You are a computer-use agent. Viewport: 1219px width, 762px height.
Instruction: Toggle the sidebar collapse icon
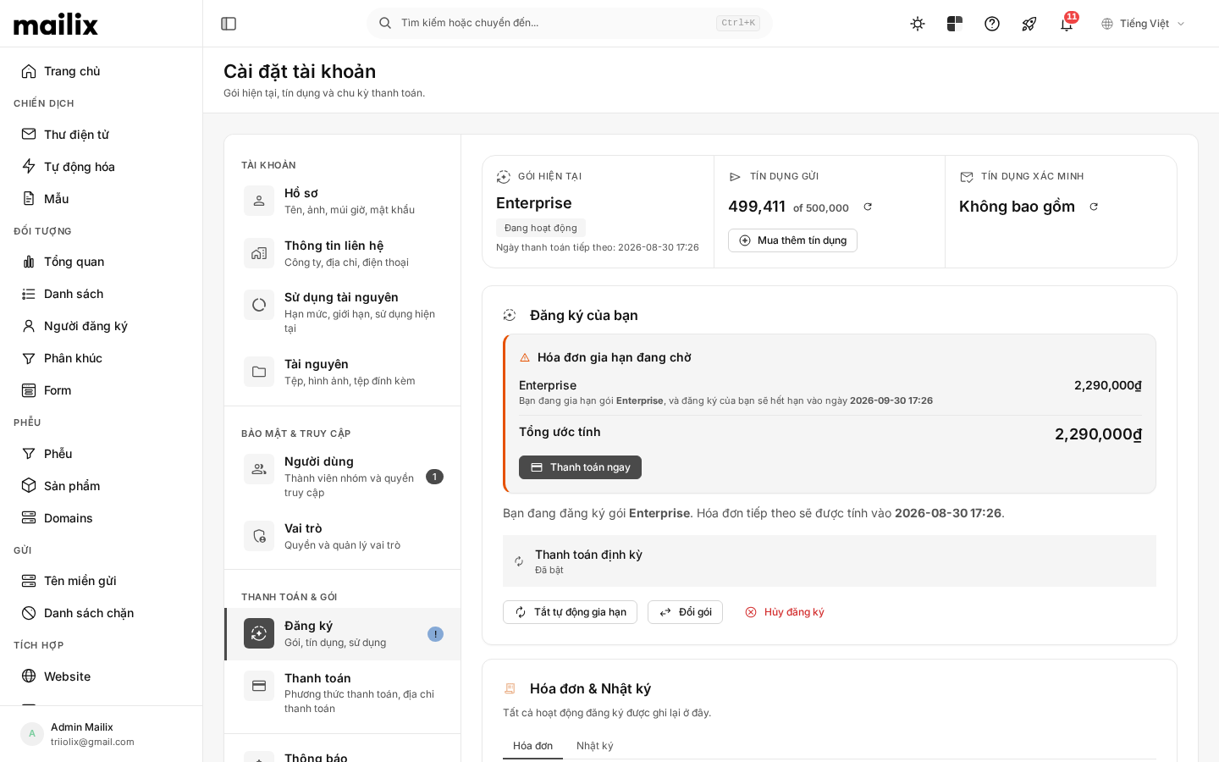[229, 24]
